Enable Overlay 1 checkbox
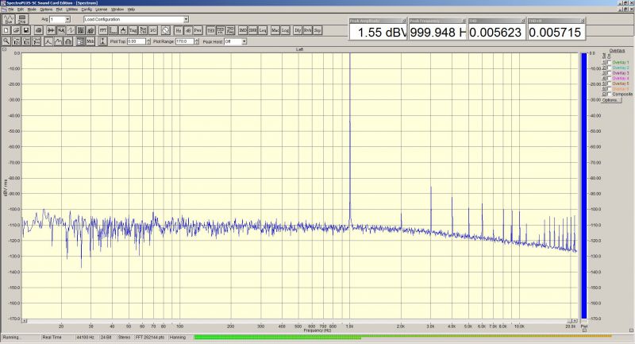The width and height of the screenshot is (635, 344). coord(610,63)
